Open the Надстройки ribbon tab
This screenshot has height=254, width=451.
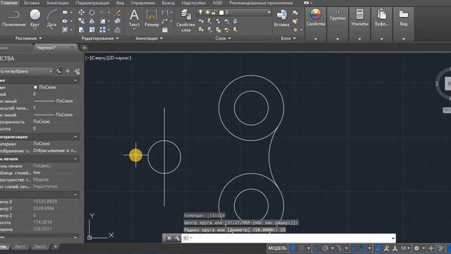(194, 3)
